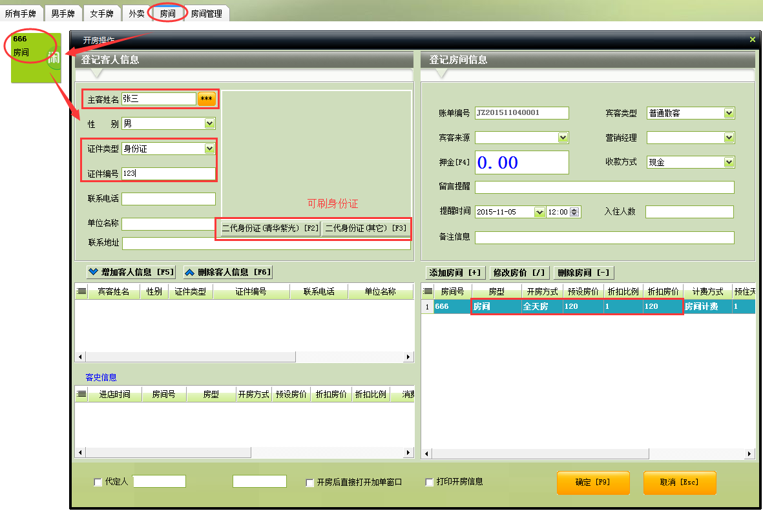Viewport: 763px width, 511px height.
Task: Check 开房后直接打开加单窗口 option
Action: 310,482
